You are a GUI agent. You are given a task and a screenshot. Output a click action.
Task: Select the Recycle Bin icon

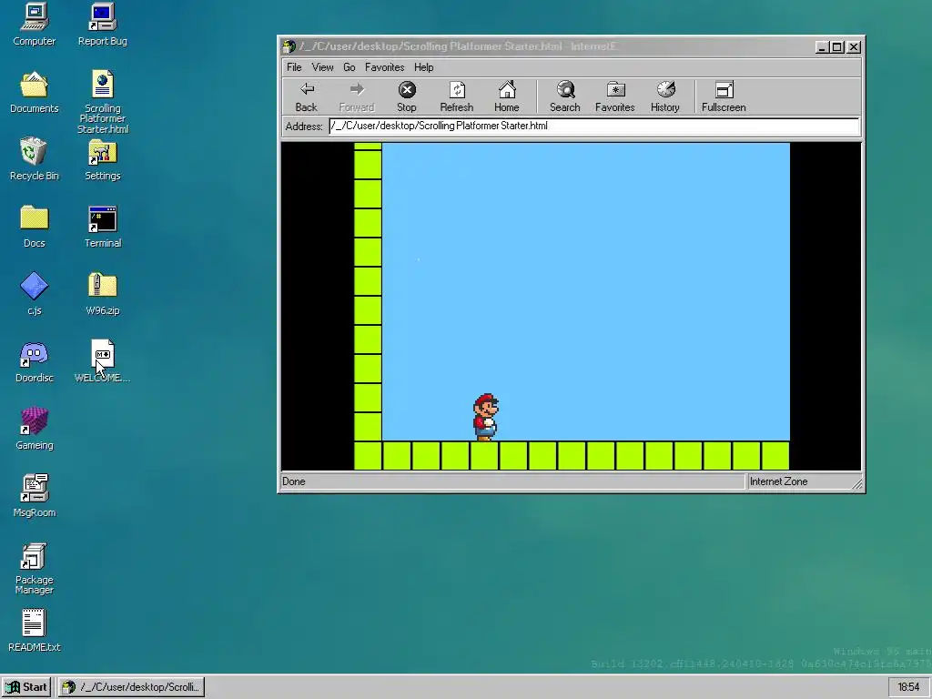35,159
